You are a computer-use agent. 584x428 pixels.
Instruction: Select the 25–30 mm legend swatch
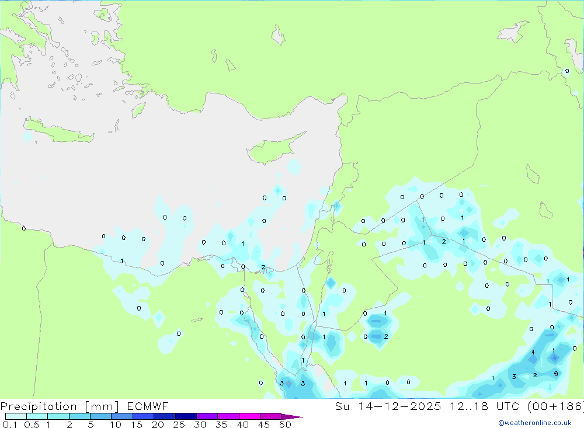pos(186,416)
